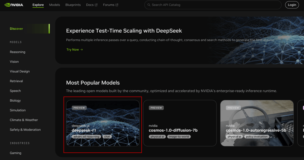Image resolution: width=304 pixels, height=160 pixels.
Task: Open the cosmos-1.0-diffusion-7b model card
Action: click(180, 123)
